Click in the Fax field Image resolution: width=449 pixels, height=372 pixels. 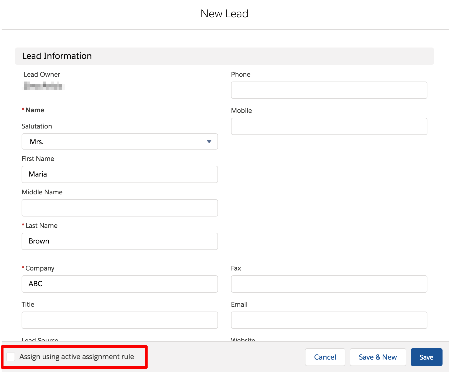coord(329,284)
